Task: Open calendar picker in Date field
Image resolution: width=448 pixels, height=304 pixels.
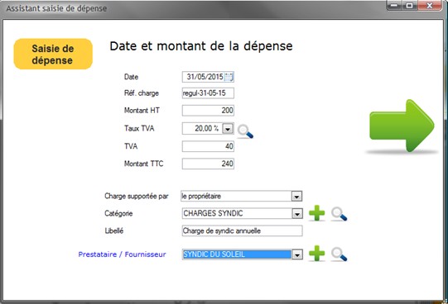Action: point(229,77)
